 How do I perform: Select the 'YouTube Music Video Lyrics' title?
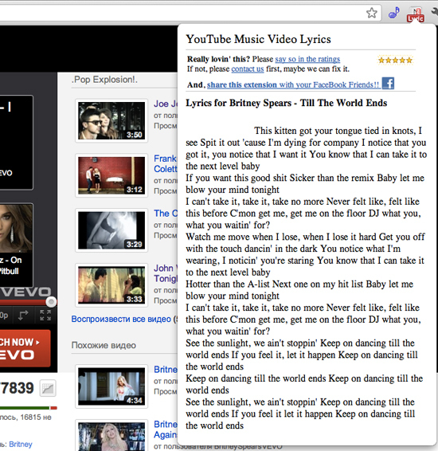tap(258, 39)
